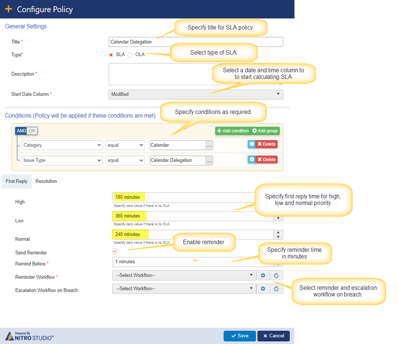Open value picker ellipsis beside Calendar Delegation value
This screenshot has height=344, width=398.
point(209,160)
